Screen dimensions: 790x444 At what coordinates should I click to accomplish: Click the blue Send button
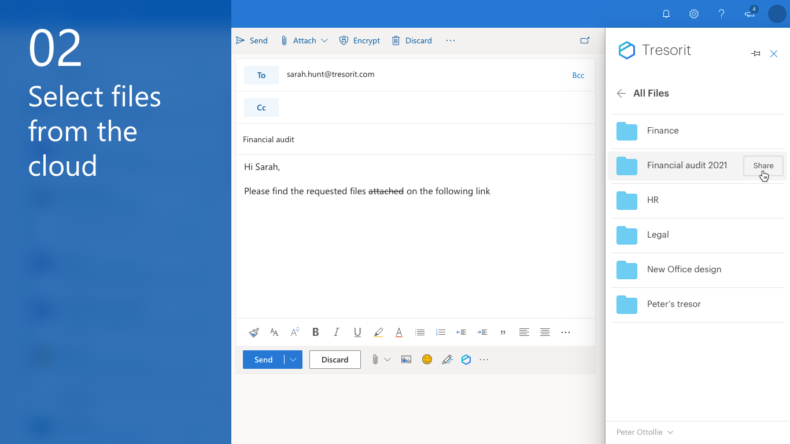[x=263, y=360]
